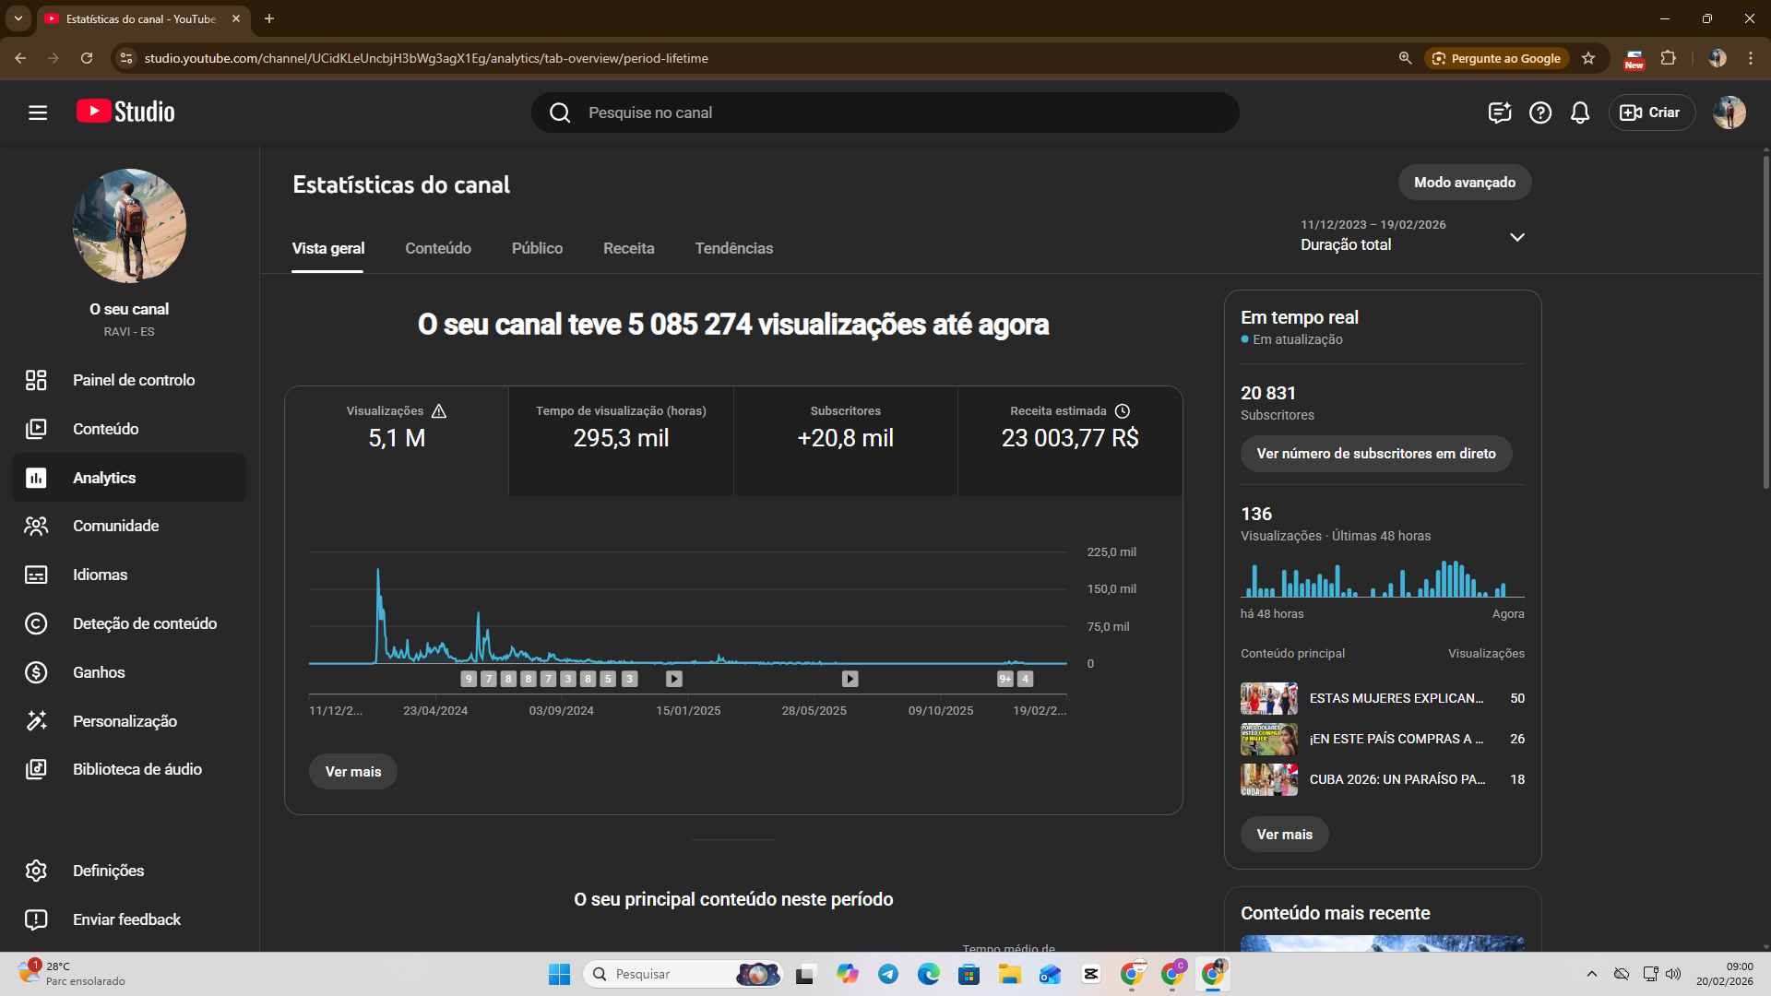
Task: Click the 9+ video marker on chart timeline
Action: click(x=1005, y=679)
